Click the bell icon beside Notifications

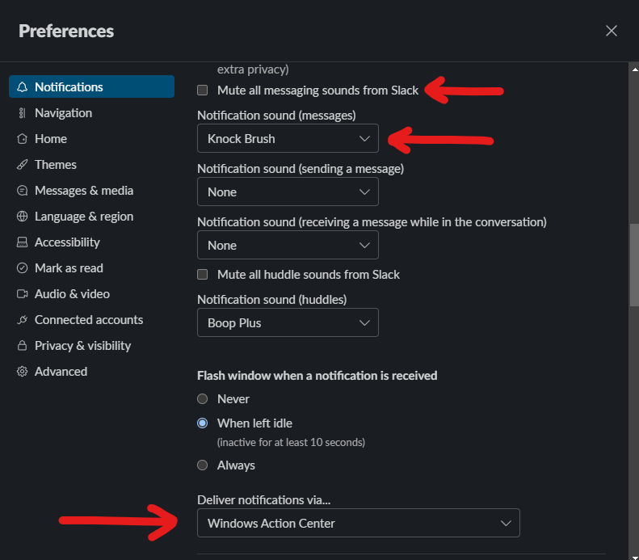click(22, 86)
